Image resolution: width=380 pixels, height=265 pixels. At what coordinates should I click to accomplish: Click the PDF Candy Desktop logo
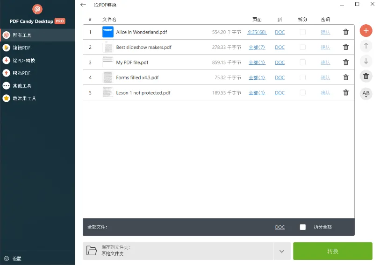[x=37, y=9]
